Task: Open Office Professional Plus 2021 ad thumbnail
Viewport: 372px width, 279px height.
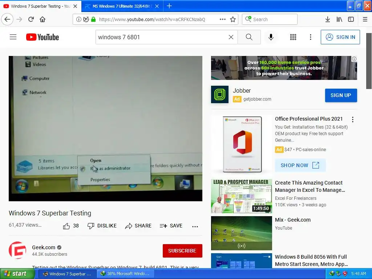Action: coord(242,144)
